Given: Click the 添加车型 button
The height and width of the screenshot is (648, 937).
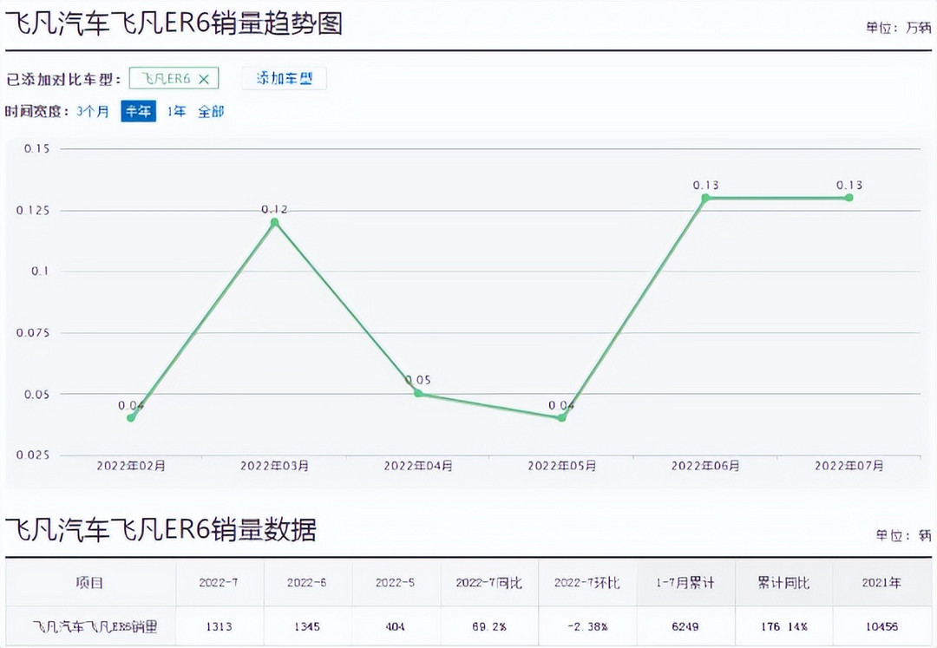Looking at the screenshot, I should 285,78.
